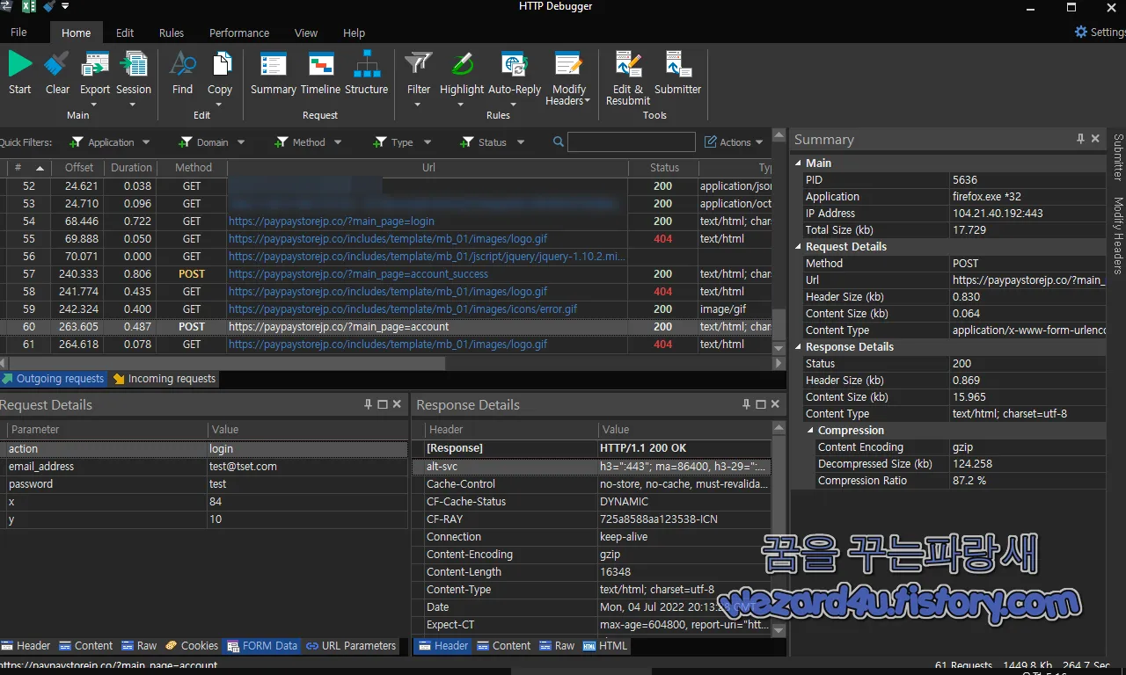Open Settings via the gear icon
1126x675 pixels.
(1081, 32)
